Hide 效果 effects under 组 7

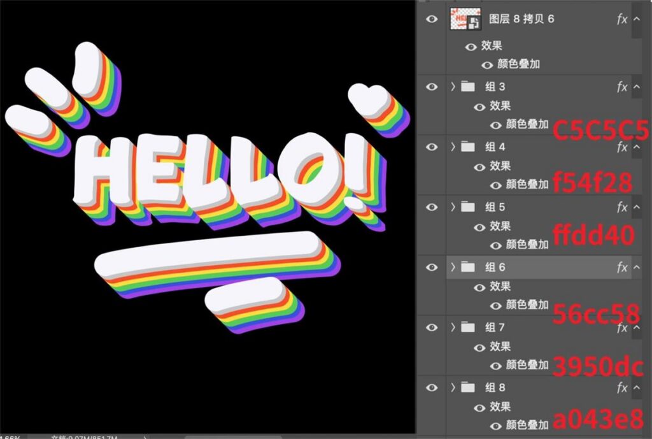479,348
